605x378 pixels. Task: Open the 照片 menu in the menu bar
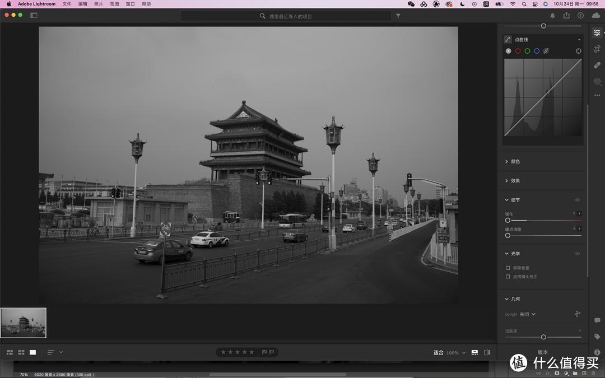tap(100, 3)
